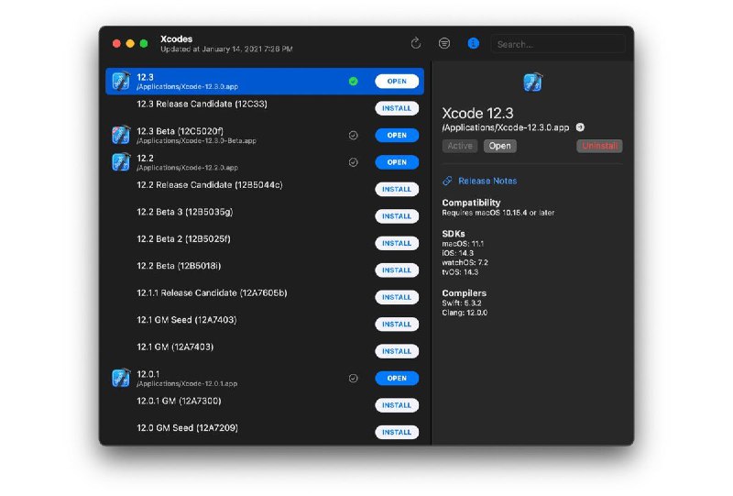733x496 pixels.
Task: Make 12.2 active via its checkmark
Action: pyautogui.click(x=354, y=162)
